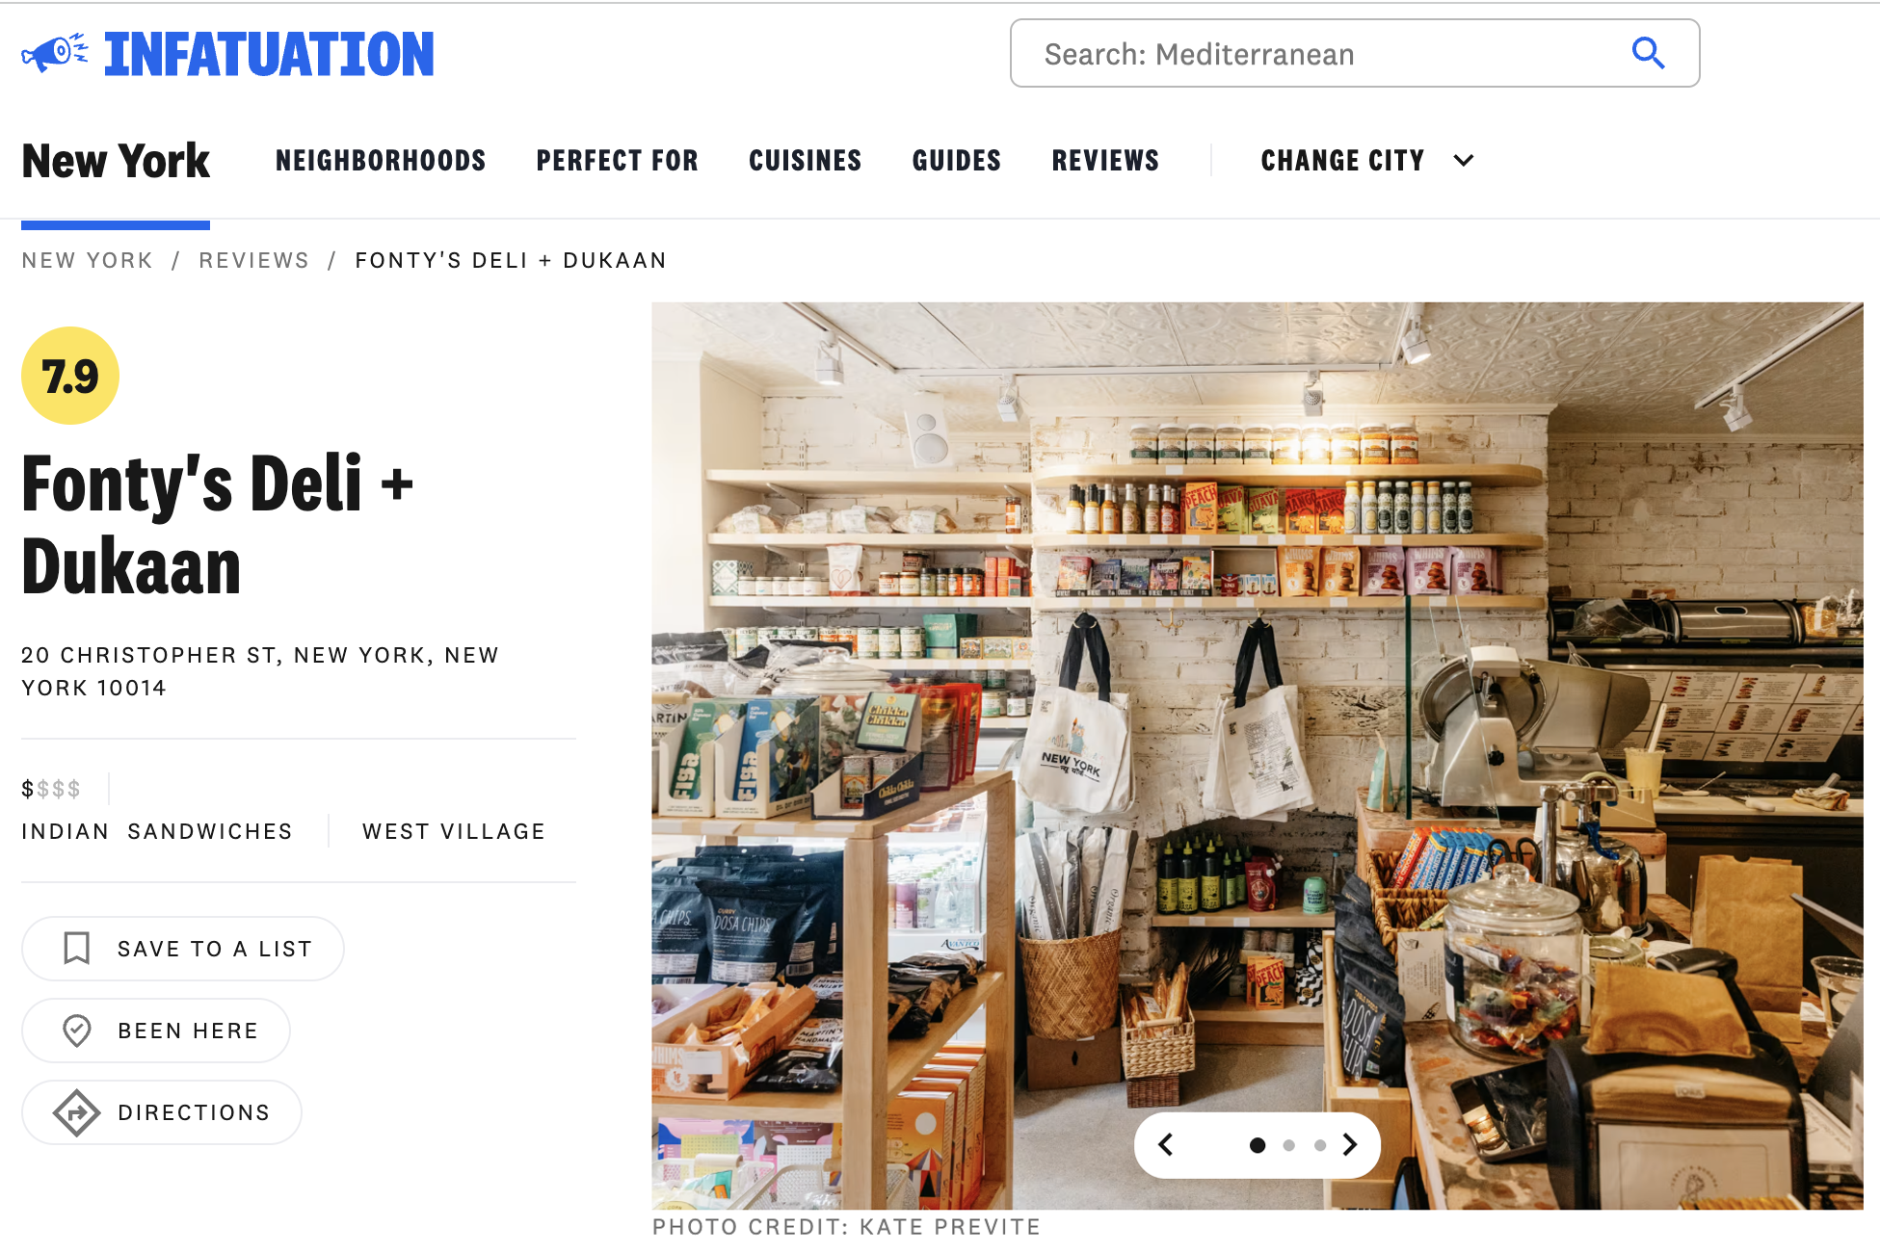Open the Perfect For menu

pos(618,161)
